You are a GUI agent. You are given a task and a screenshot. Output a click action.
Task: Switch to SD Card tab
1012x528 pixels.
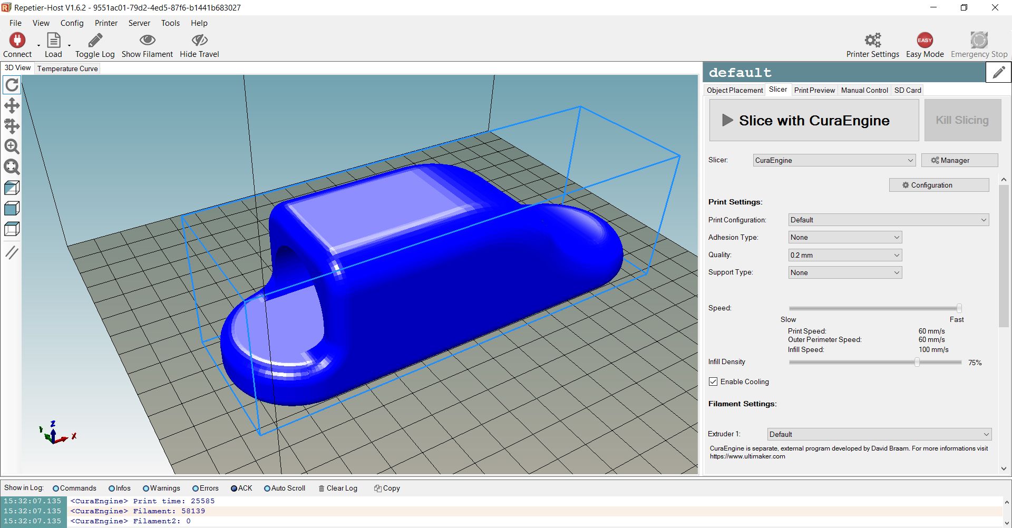point(908,90)
